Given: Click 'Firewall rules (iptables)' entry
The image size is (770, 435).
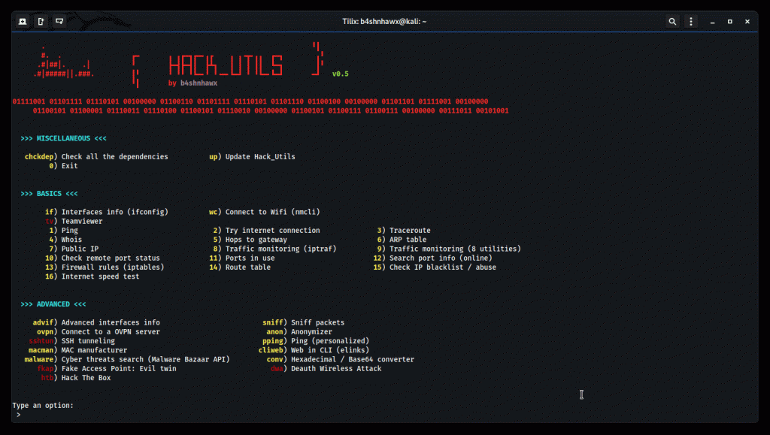Looking at the screenshot, I should (x=113, y=267).
